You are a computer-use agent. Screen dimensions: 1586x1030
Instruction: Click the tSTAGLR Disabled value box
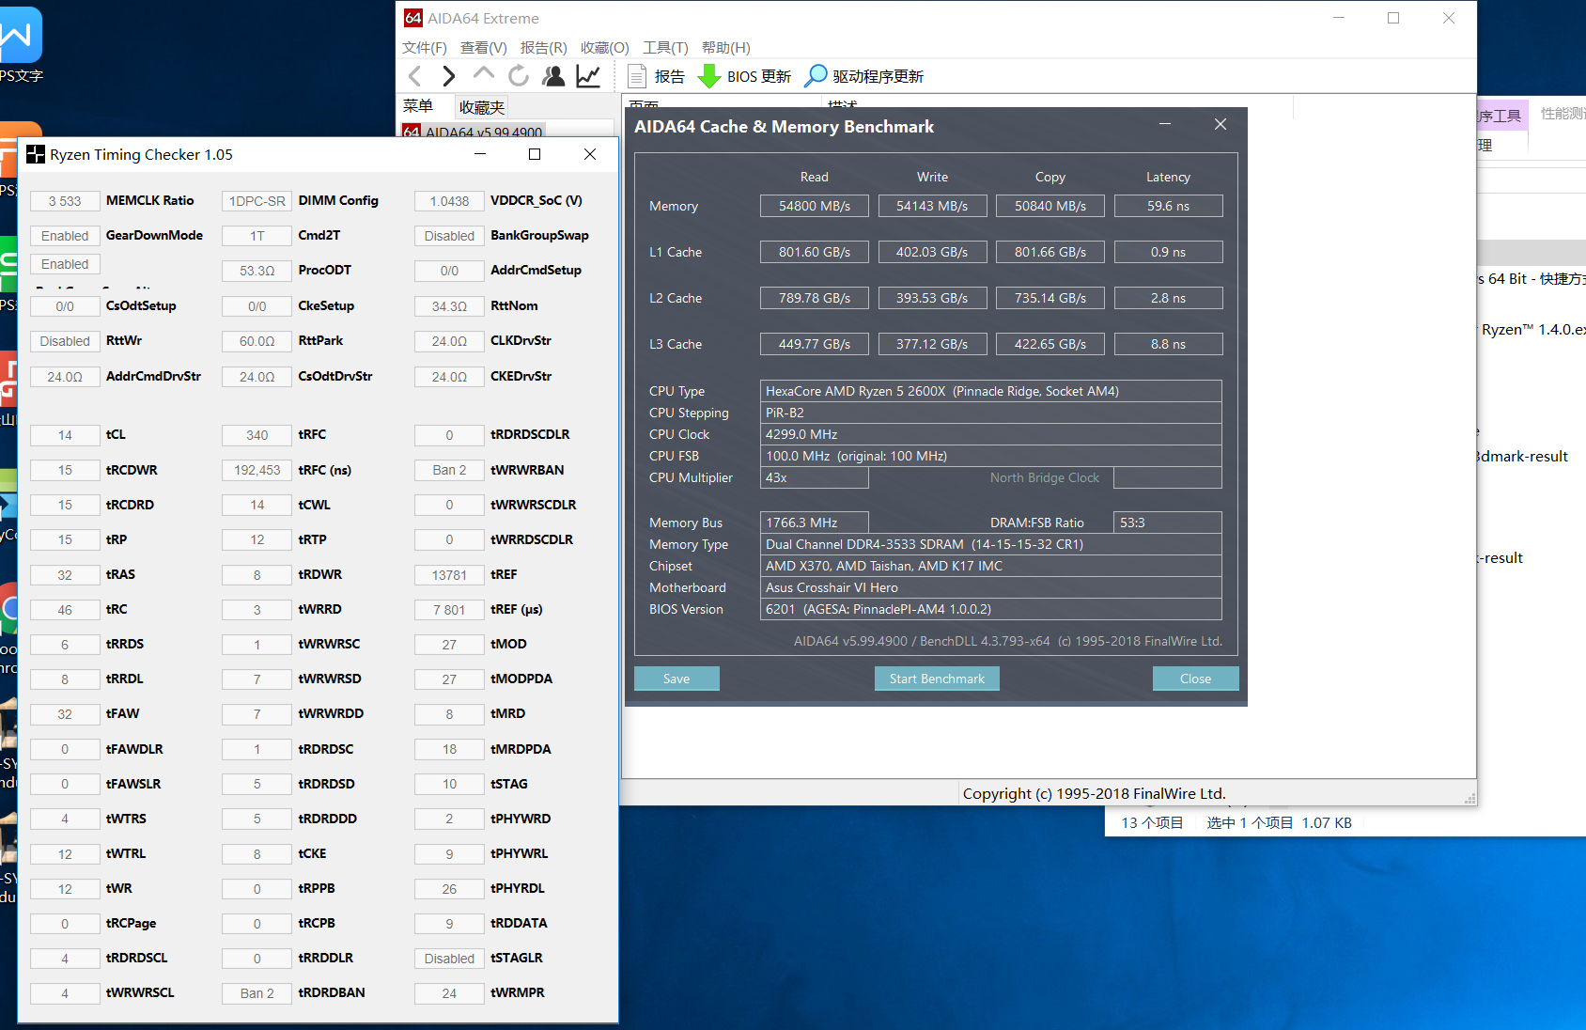449,959
